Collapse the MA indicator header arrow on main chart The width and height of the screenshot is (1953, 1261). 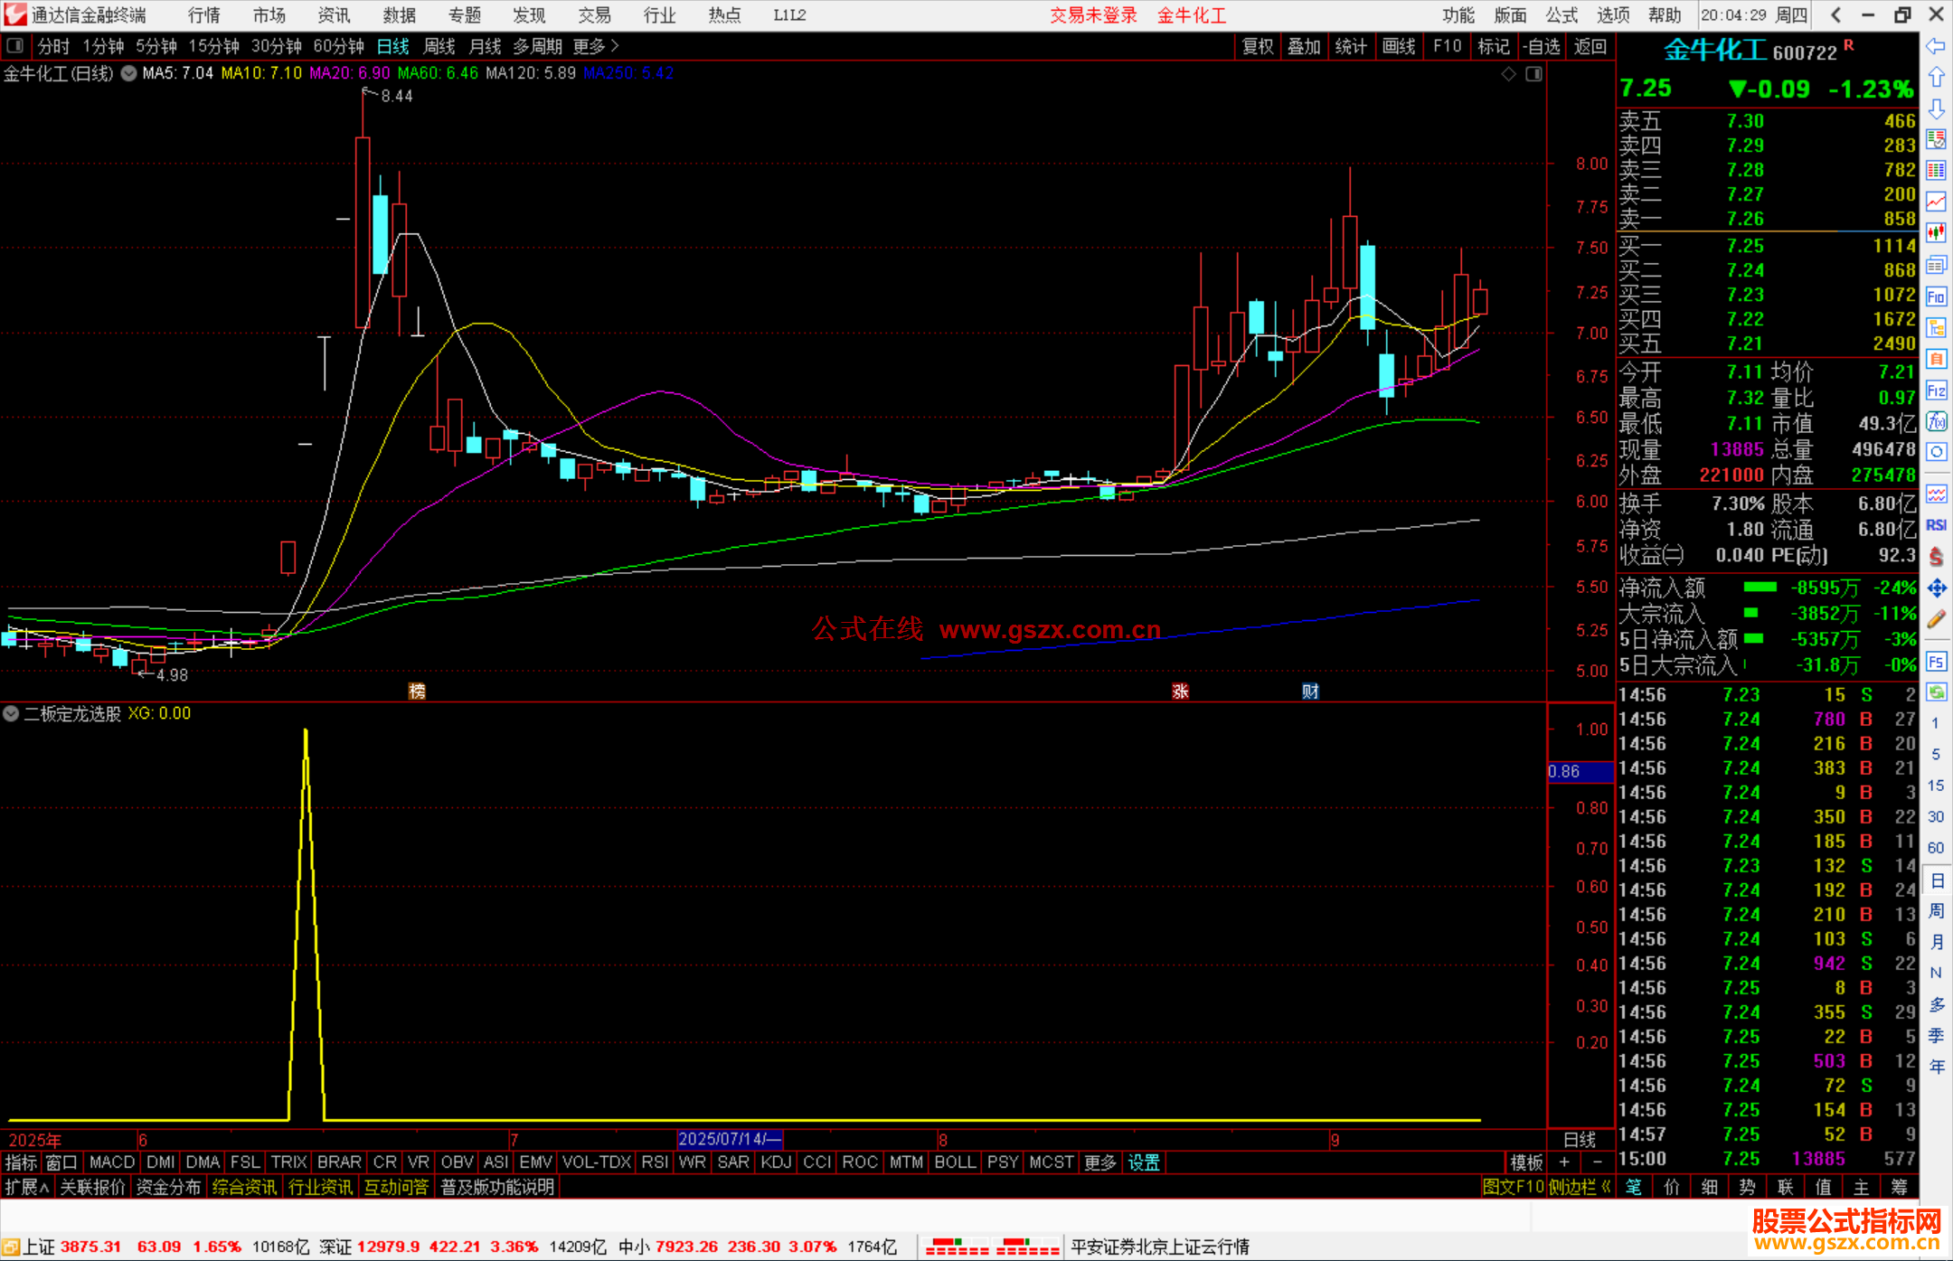click(128, 73)
